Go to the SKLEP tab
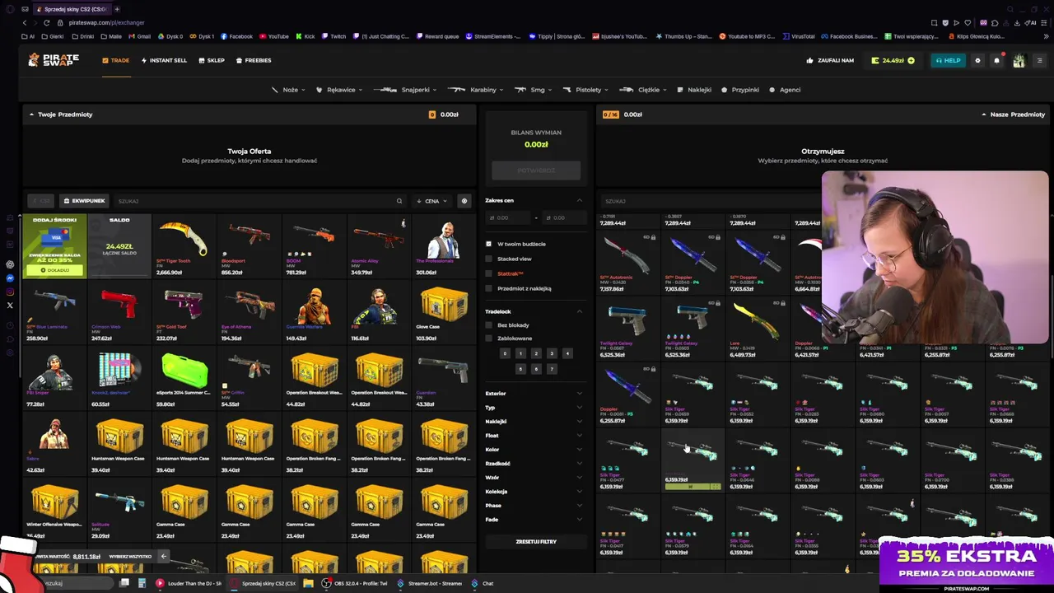This screenshot has width=1054, height=593. [212, 60]
